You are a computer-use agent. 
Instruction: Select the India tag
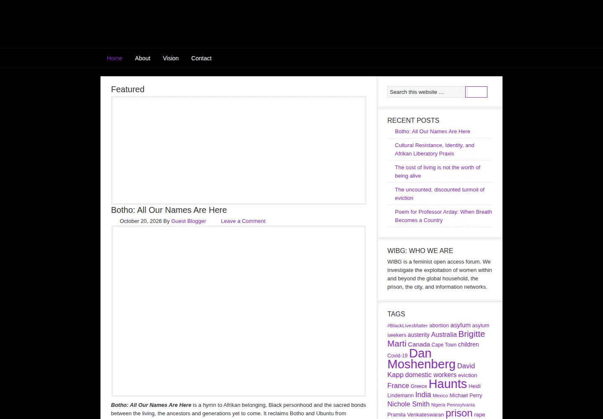(x=423, y=395)
